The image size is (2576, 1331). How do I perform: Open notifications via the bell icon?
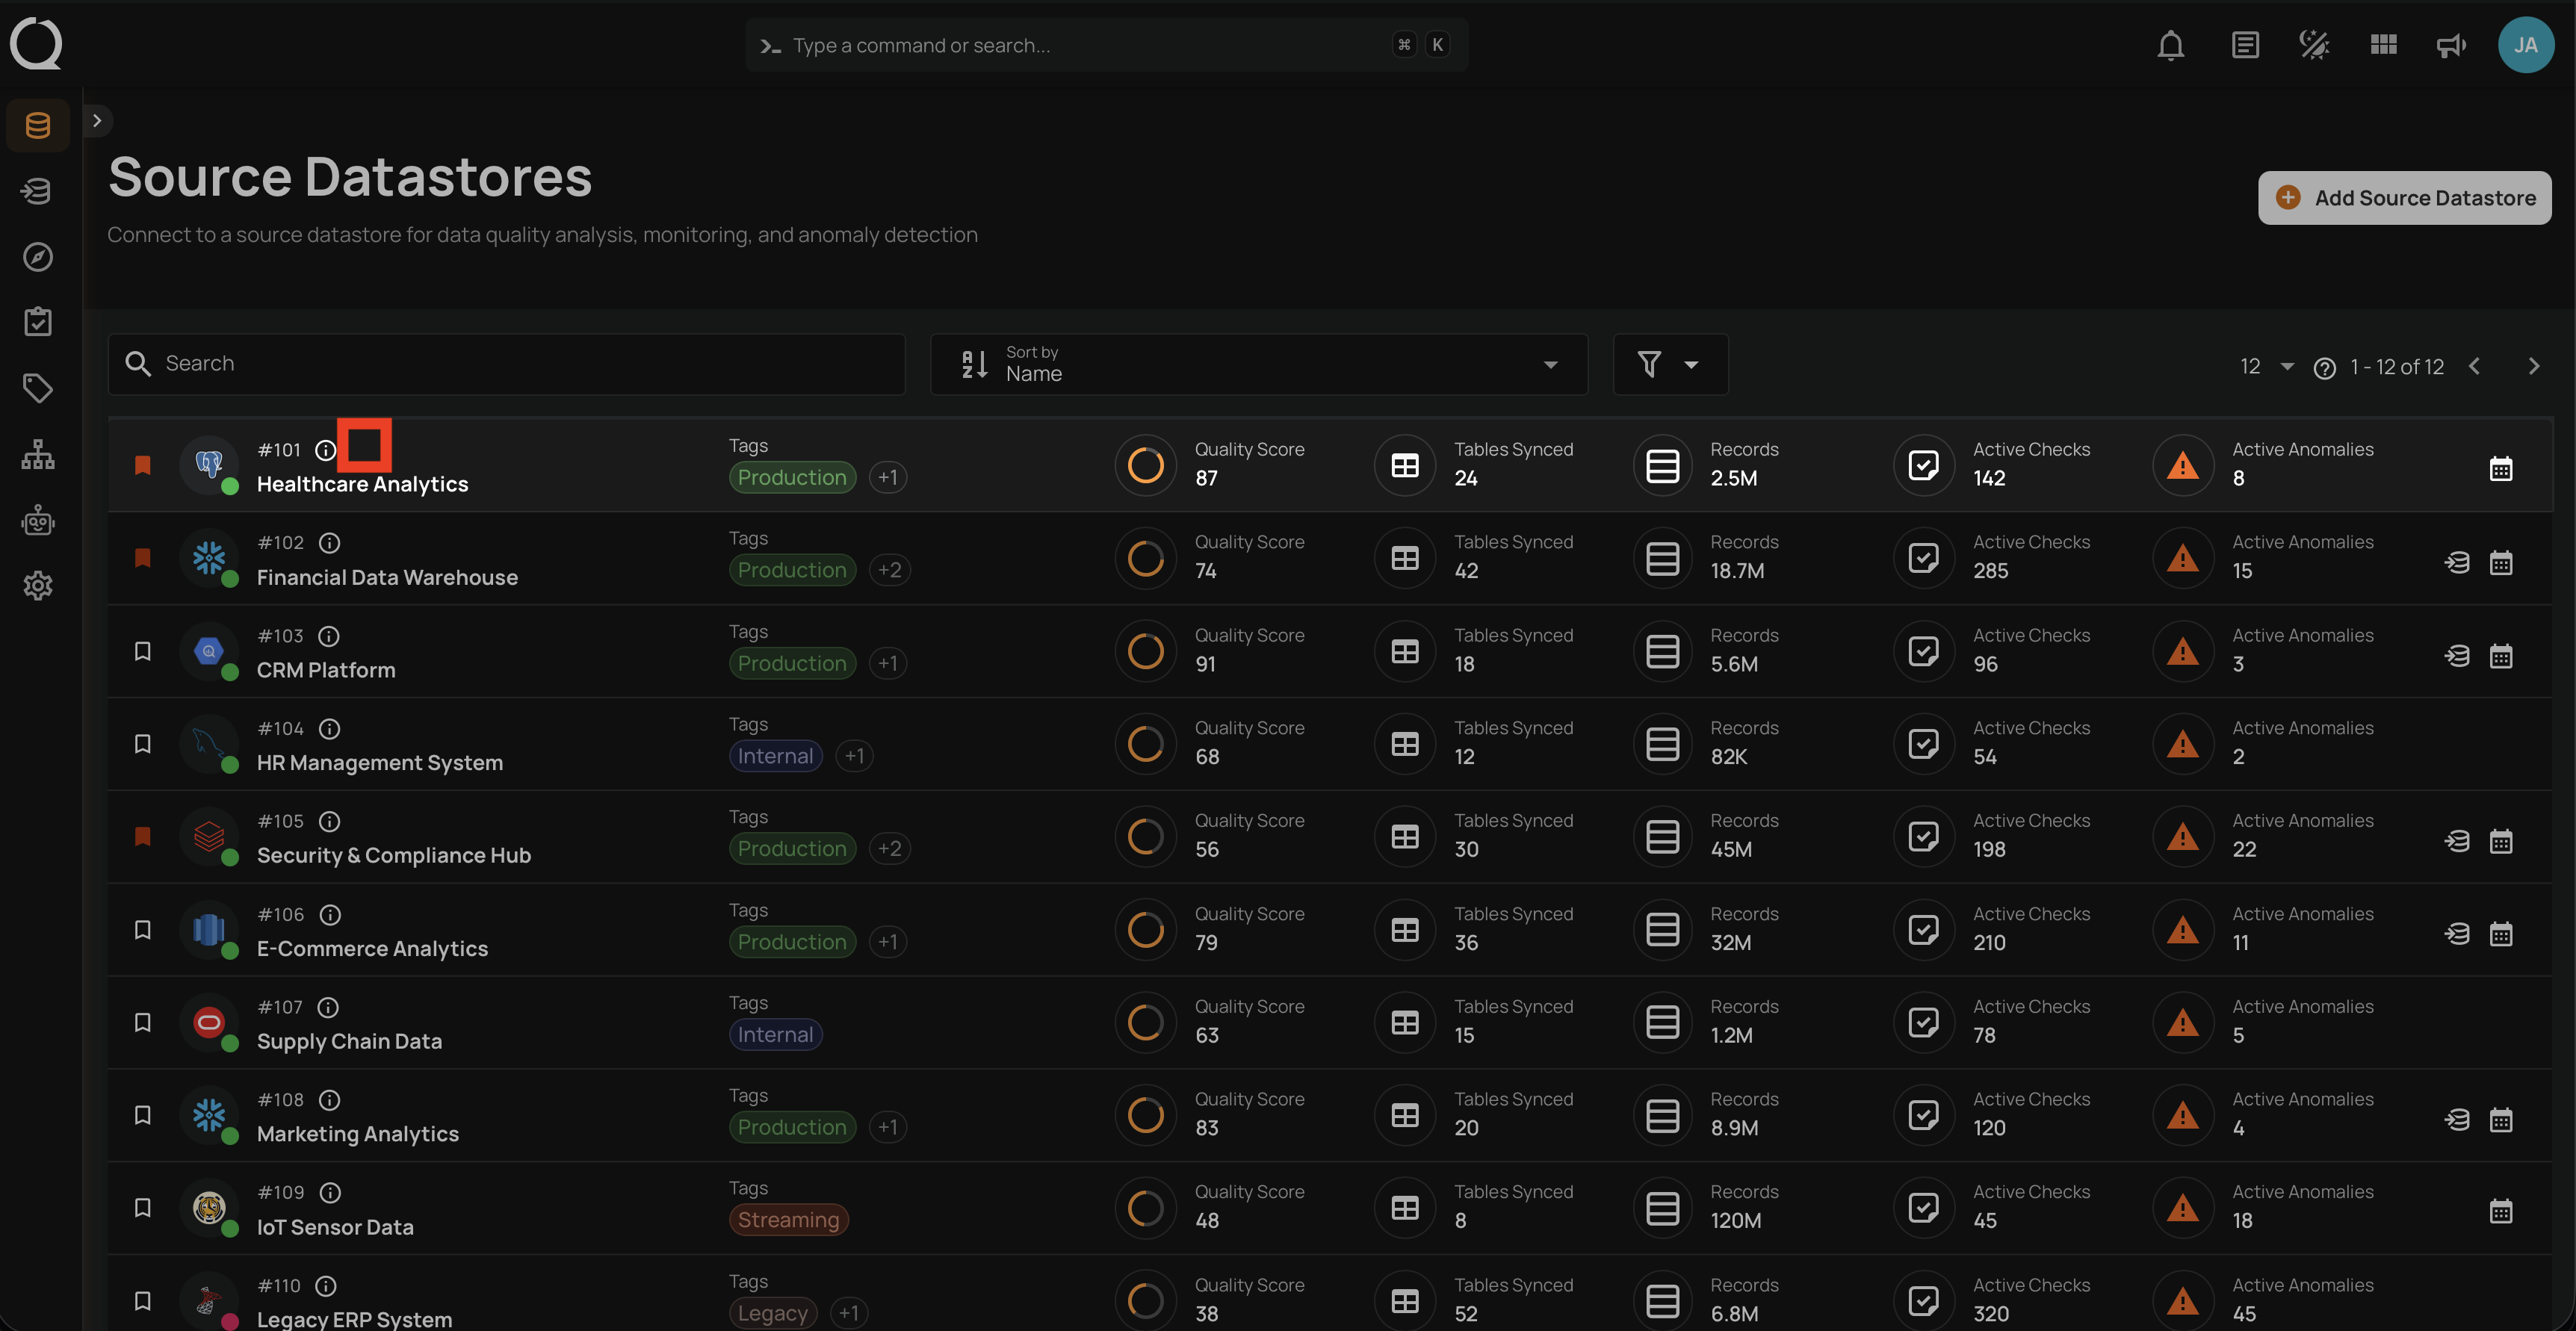[x=2170, y=45]
